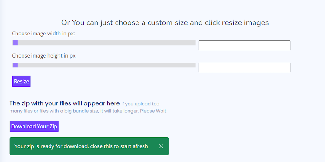Click the image height slider handle
This screenshot has height=162, width=325.
click(15, 65)
